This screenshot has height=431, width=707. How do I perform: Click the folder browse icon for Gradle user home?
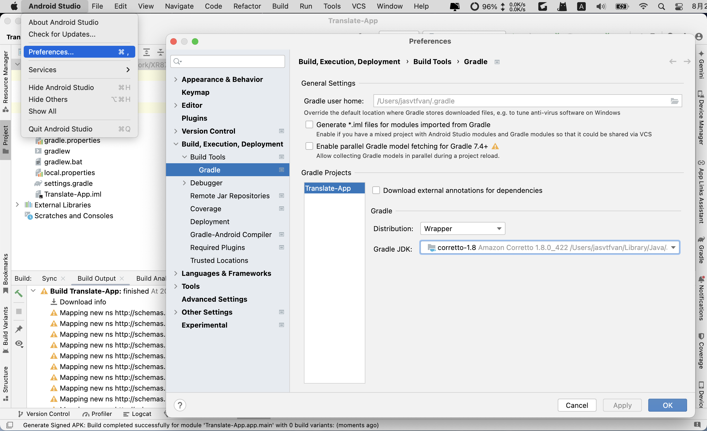(x=675, y=101)
